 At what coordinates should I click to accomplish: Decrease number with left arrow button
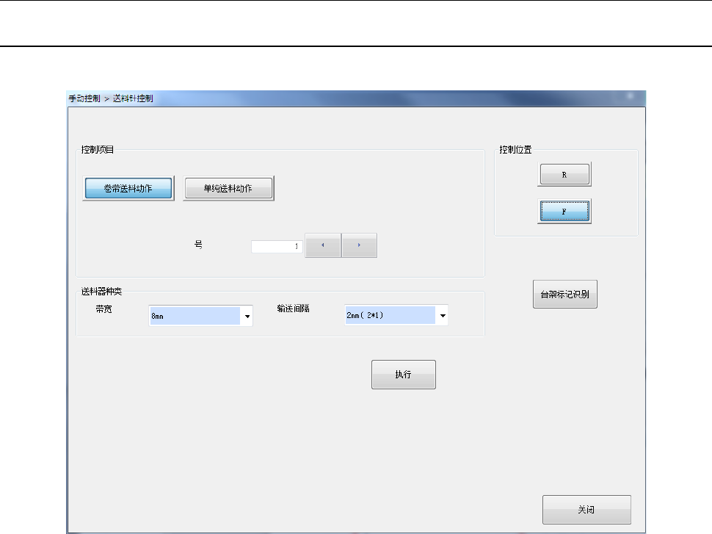coord(323,245)
